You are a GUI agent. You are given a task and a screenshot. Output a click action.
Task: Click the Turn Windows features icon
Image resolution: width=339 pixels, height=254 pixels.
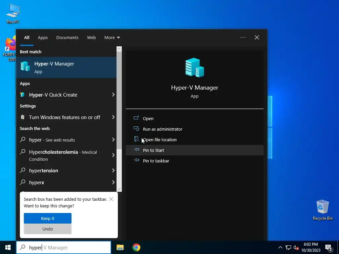point(23,117)
